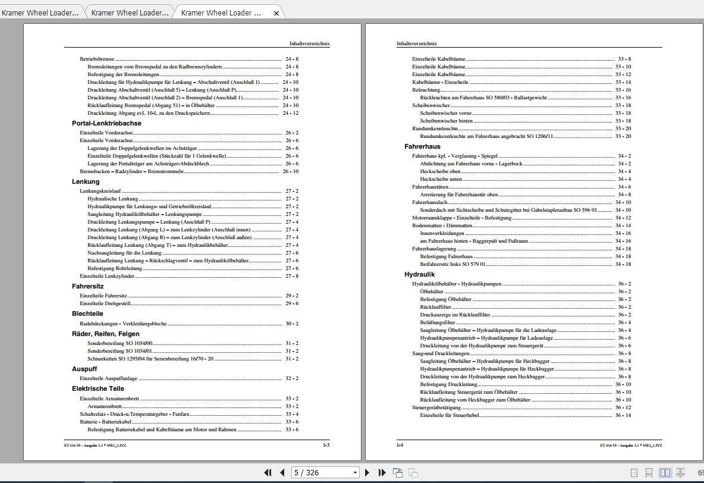Toggle the facing pages layout
Viewport: 704px width, 483px height.
click(x=665, y=473)
